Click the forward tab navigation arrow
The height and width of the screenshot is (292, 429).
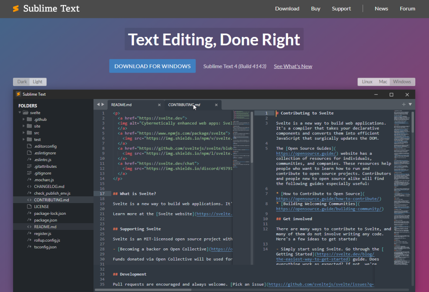tap(103, 104)
